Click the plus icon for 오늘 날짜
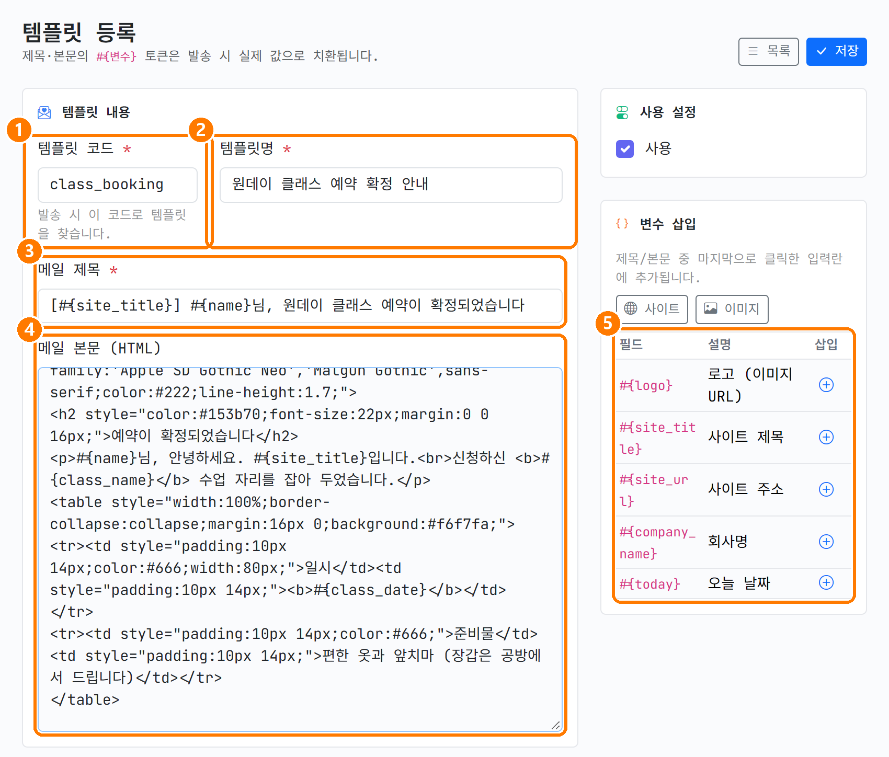 tap(826, 583)
